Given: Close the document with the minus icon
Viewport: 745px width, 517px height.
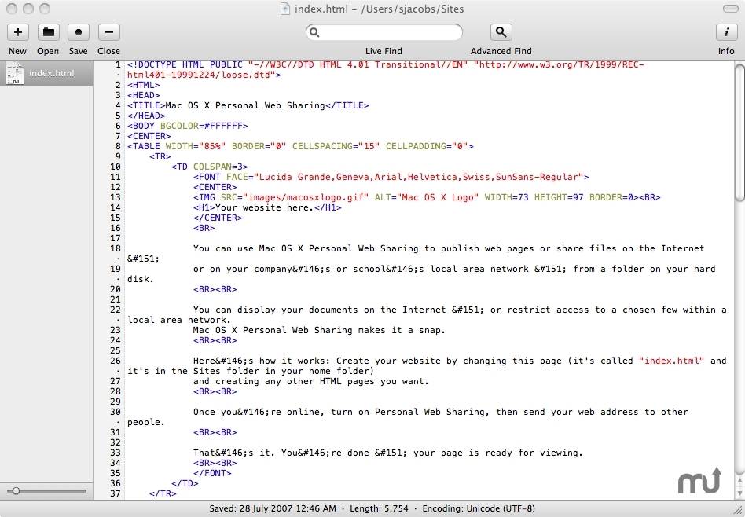Looking at the screenshot, I should point(108,32).
